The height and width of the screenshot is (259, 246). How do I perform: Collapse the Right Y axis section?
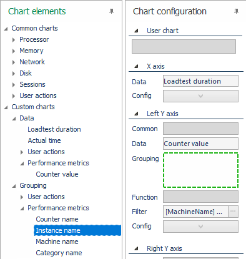tap(136, 248)
